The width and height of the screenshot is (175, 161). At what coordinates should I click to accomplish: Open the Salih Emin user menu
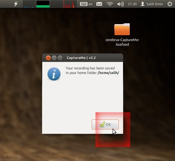click(152, 4)
